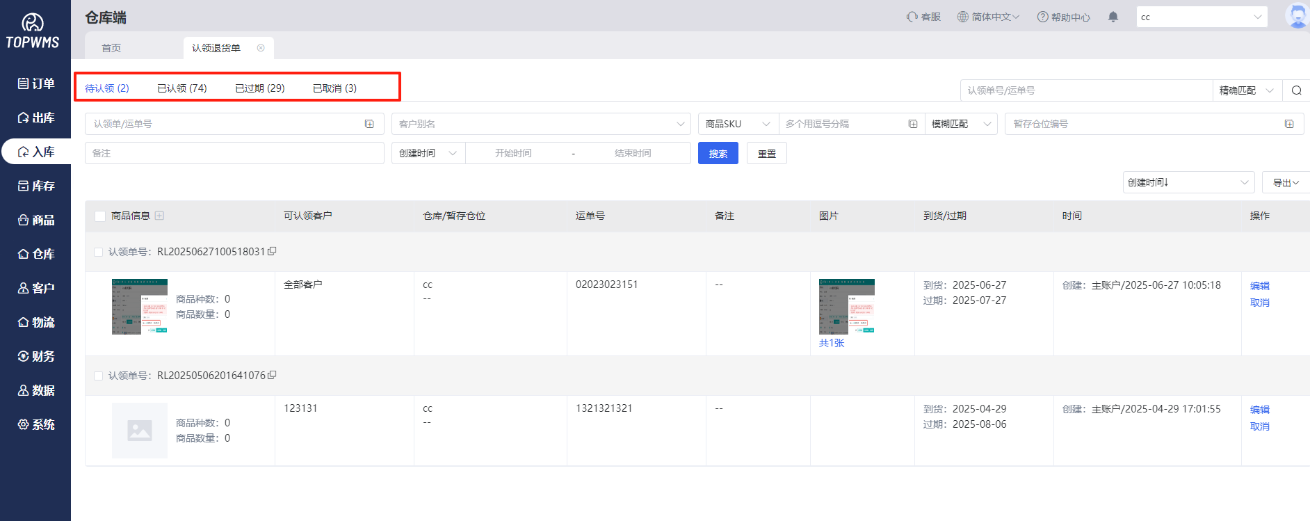The width and height of the screenshot is (1310, 521).
Task: Copy claim number RL20250627100518031 using copy icon
Action: [272, 251]
